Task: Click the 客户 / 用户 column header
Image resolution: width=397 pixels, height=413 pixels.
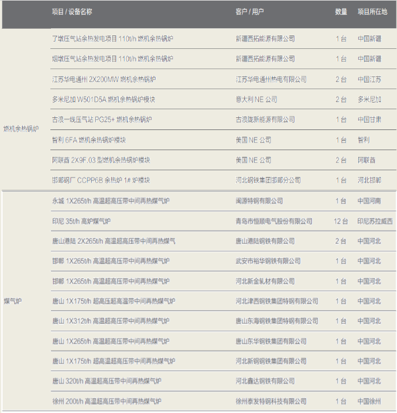Action: click(249, 12)
